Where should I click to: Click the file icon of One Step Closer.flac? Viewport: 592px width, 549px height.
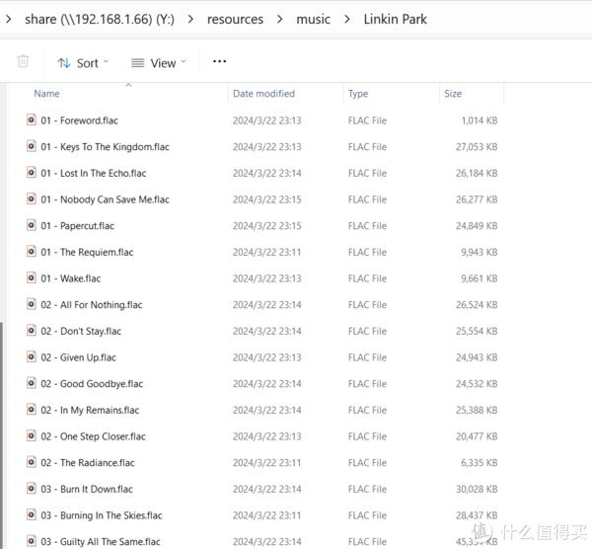tap(32, 436)
